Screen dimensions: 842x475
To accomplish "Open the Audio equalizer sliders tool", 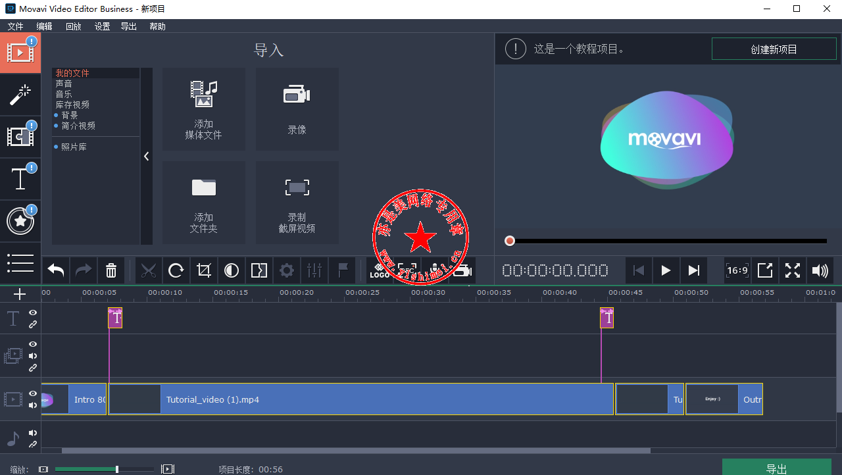I will tap(314, 270).
